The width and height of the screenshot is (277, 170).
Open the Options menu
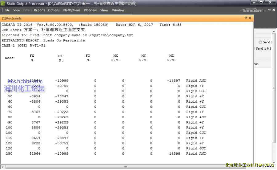point(54,10)
